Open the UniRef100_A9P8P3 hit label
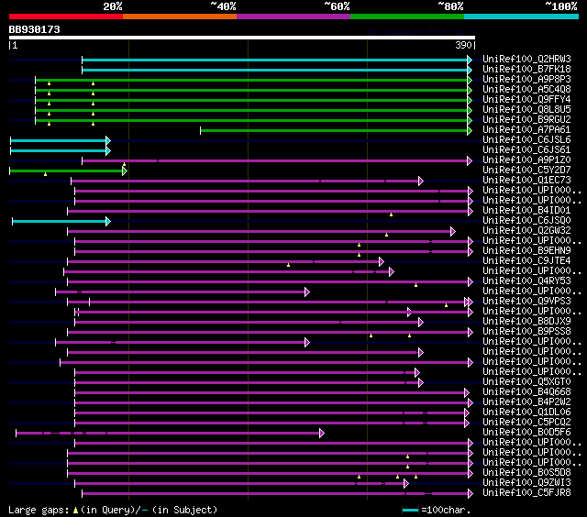The width and height of the screenshot is (587, 517). click(x=526, y=80)
